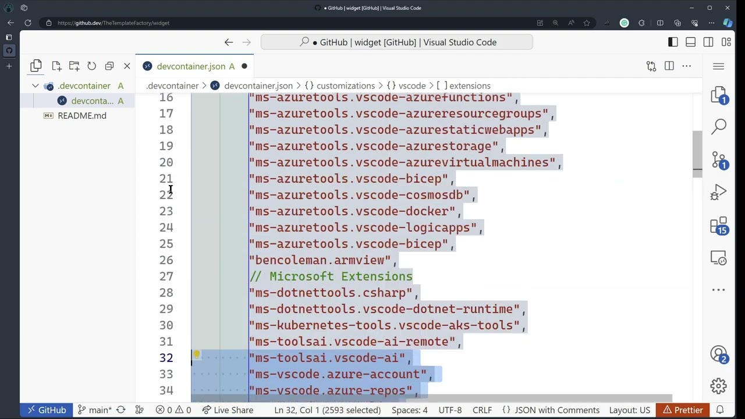
Task: Select devcontainer.json in the file tree
Action: pyautogui.click(x=77, y=101)
